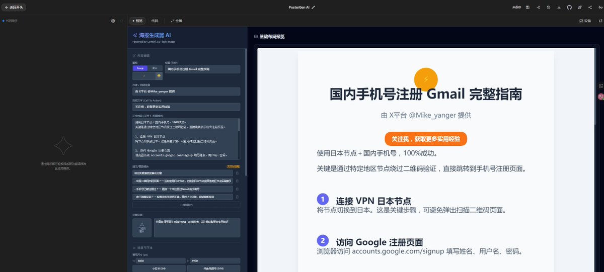This screenshot has width=604, height=272.
Task: Click the step 2 number badge in preview
Action: 323,240
